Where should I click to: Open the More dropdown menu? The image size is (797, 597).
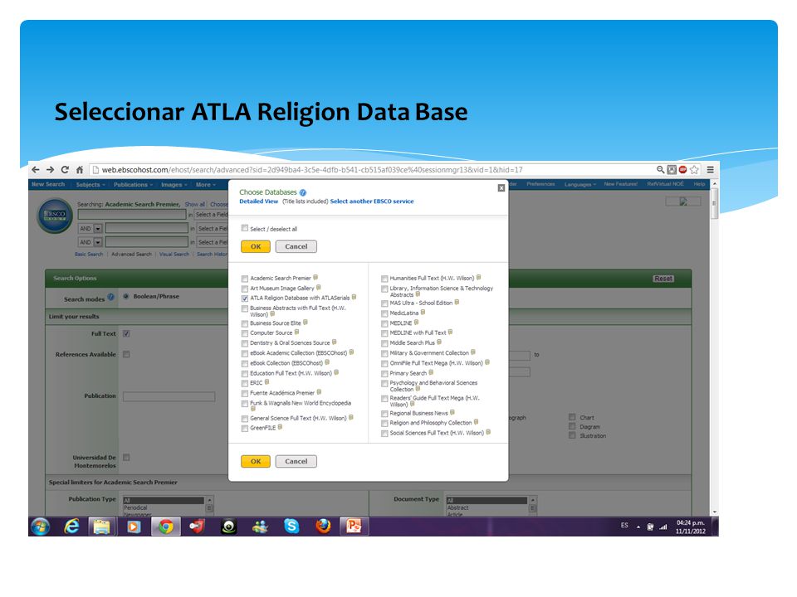point(206,185)
